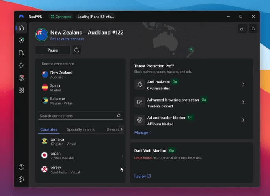
Task: Open Meshnet icon in the sidebar
Action: (x=21, y=65)
